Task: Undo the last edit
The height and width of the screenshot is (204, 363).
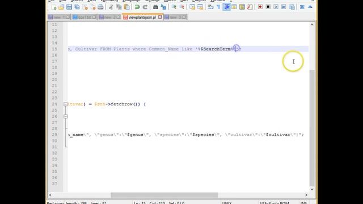Action: coord(137,7)
